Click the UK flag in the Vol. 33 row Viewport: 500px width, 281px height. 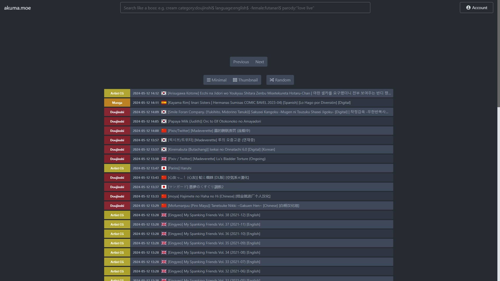(164, 262)
